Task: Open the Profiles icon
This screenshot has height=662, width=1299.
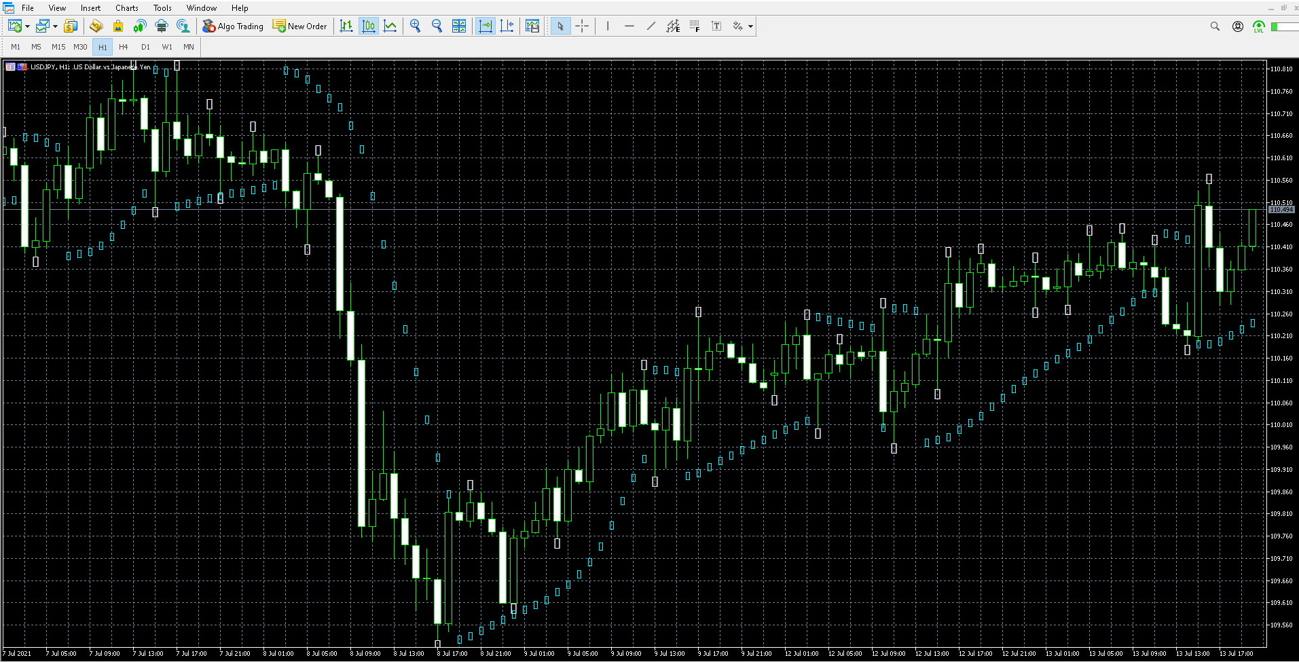Action: (x=42, y=26)
